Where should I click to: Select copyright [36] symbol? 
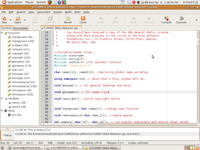(20, 54)
